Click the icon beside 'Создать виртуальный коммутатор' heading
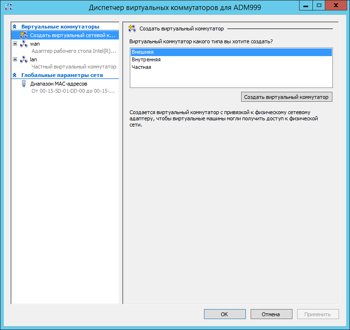Screen dimensions: 350x330 tap(132, 29)
